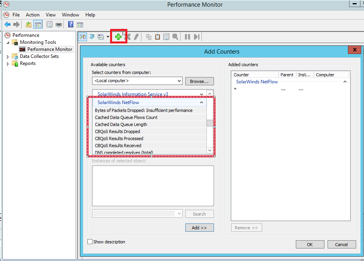Collapse SolarWinds NetFlow in Added counters
The image size is (364, 261).
coord(345,82)
